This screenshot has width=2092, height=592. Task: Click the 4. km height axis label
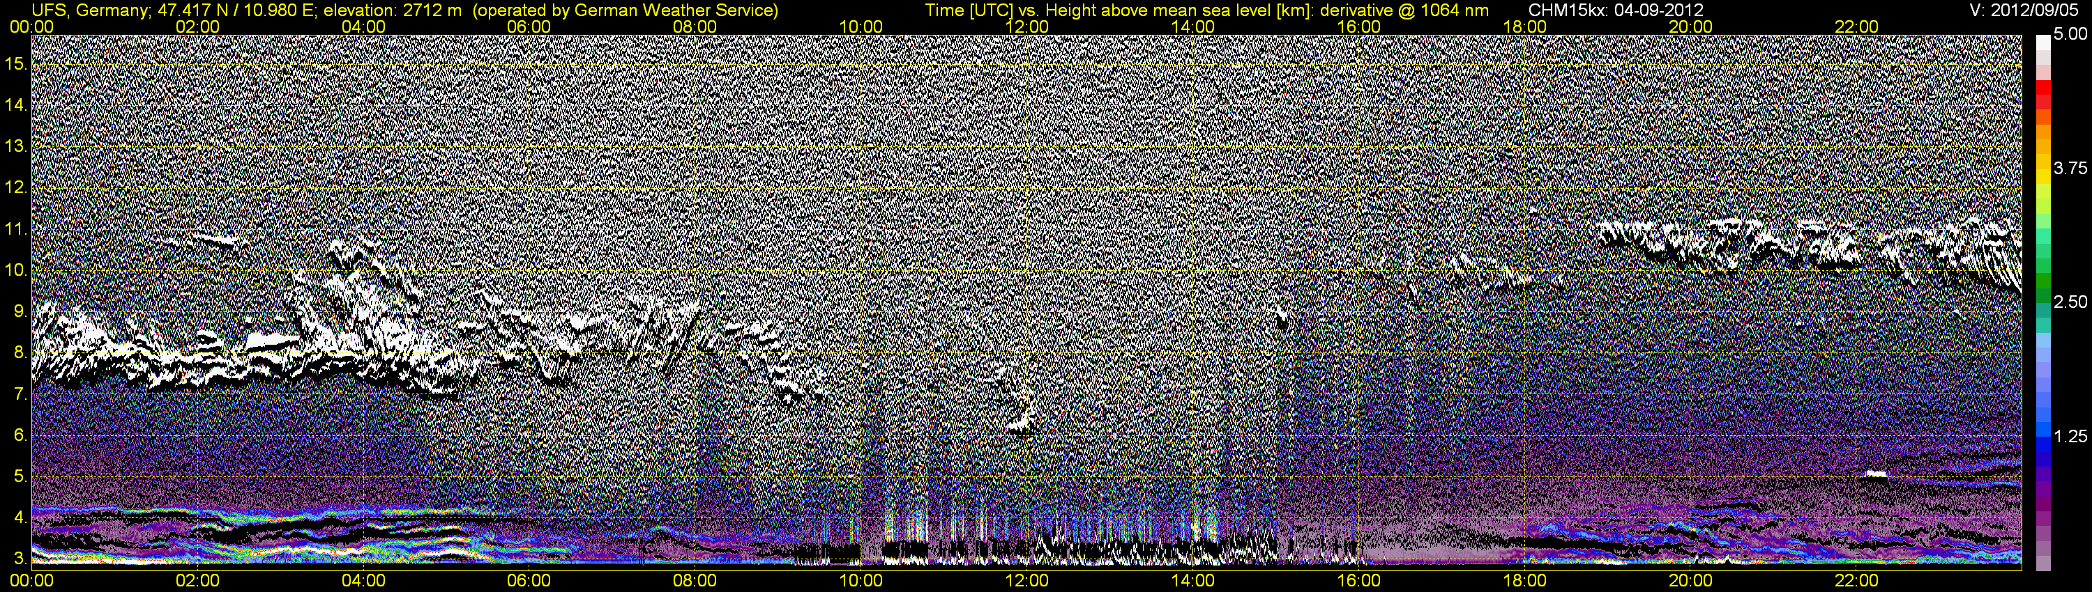coord(20,517)
